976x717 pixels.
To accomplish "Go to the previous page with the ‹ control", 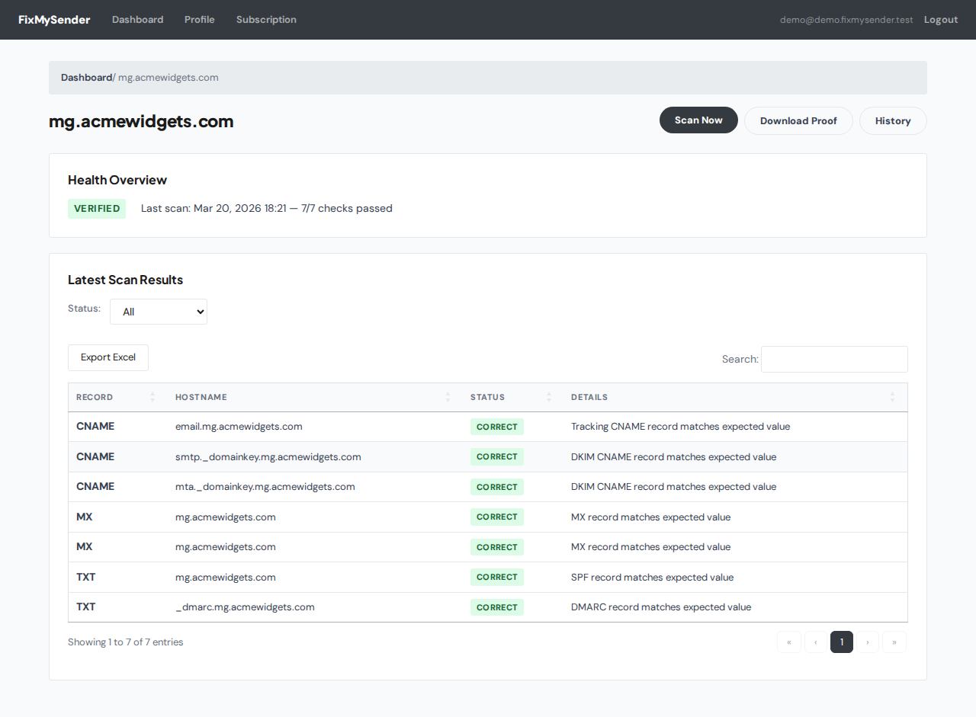I will pyautogui.click(x=815, y=642).
